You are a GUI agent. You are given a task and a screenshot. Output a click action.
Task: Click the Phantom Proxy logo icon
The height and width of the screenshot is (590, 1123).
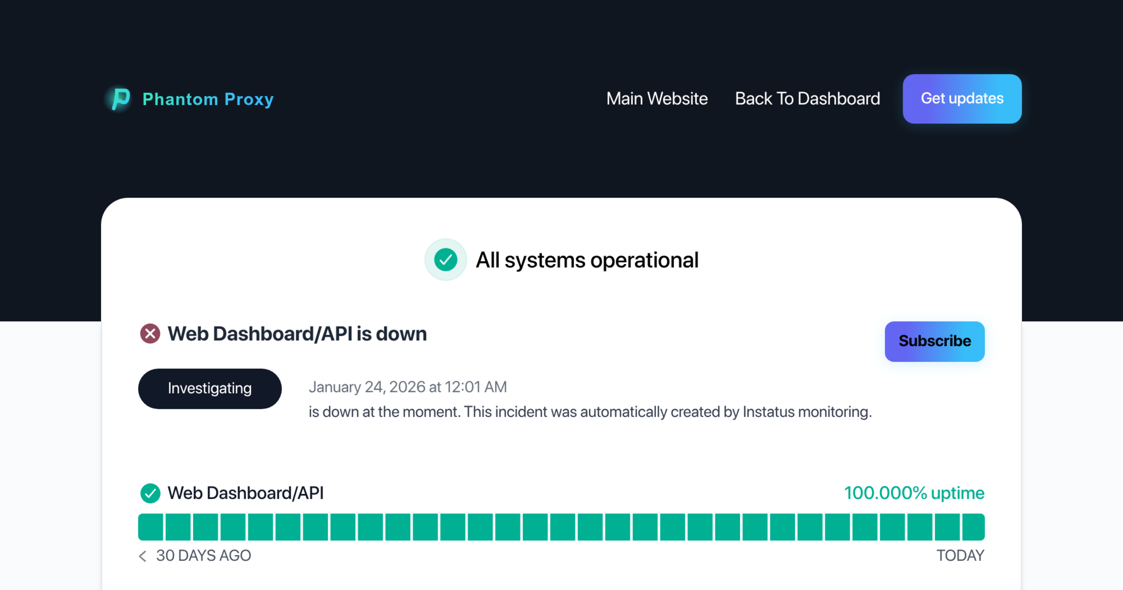click(x=120, y=99)
